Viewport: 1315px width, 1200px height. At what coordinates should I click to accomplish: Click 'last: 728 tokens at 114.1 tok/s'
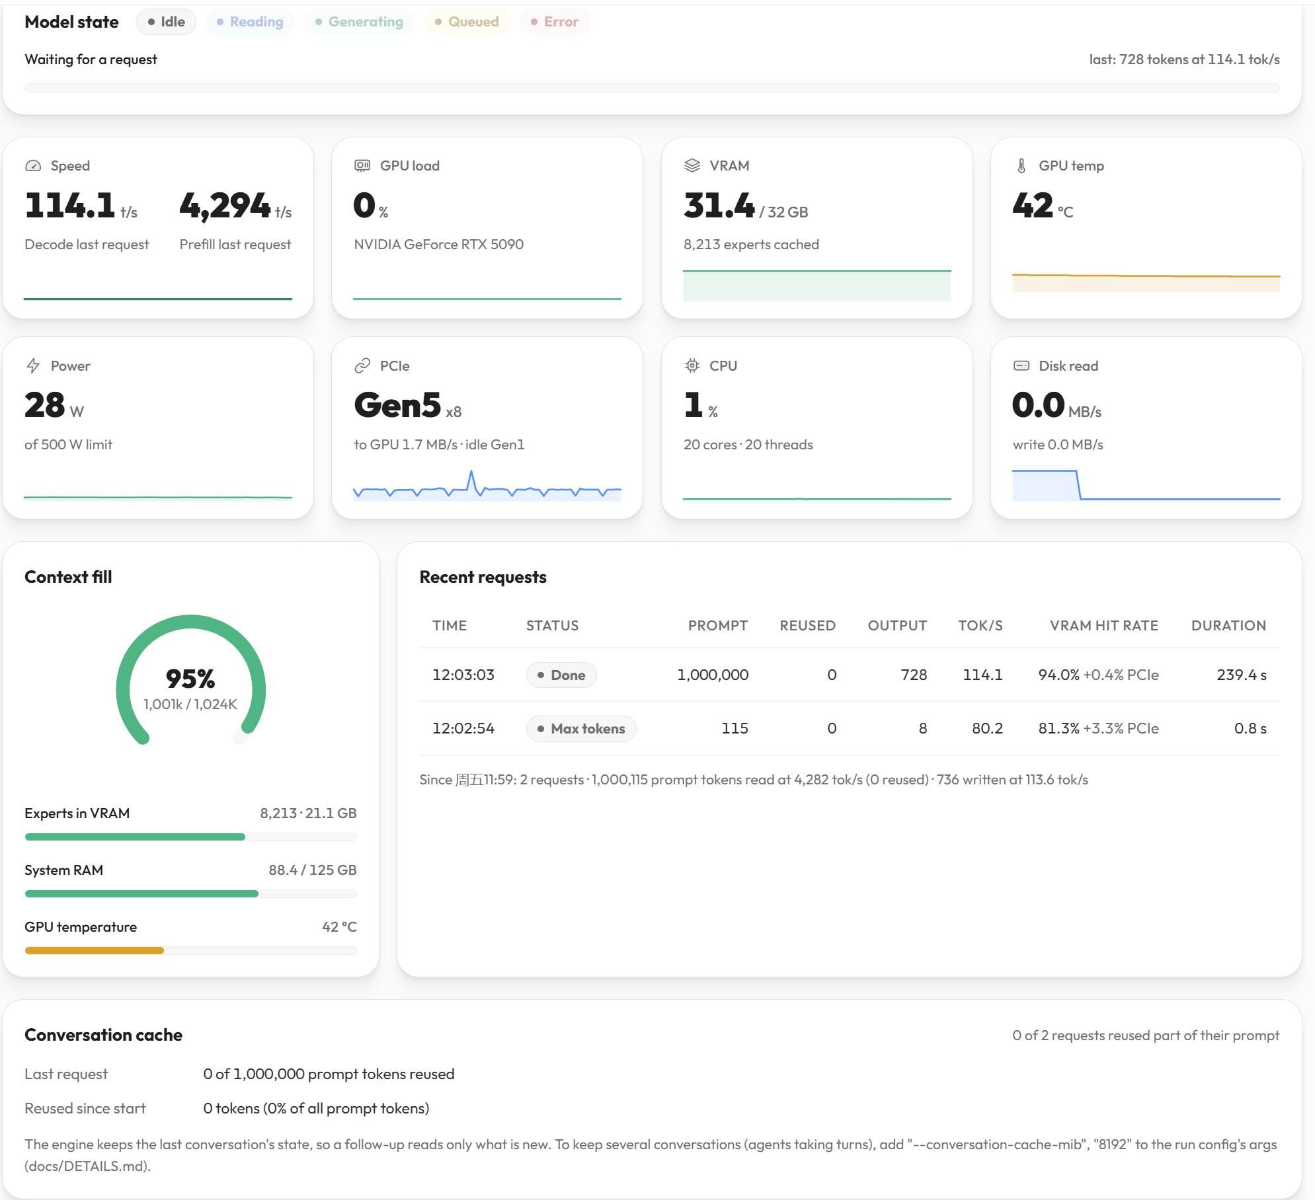(1184, 59)
